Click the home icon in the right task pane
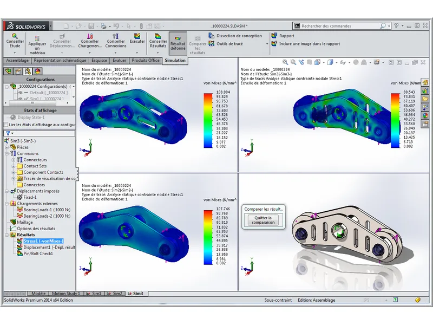The width and height of the screenshot is (433, 325). point(425,82)
